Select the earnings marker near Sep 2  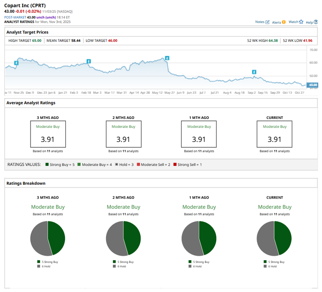[255, 72]
